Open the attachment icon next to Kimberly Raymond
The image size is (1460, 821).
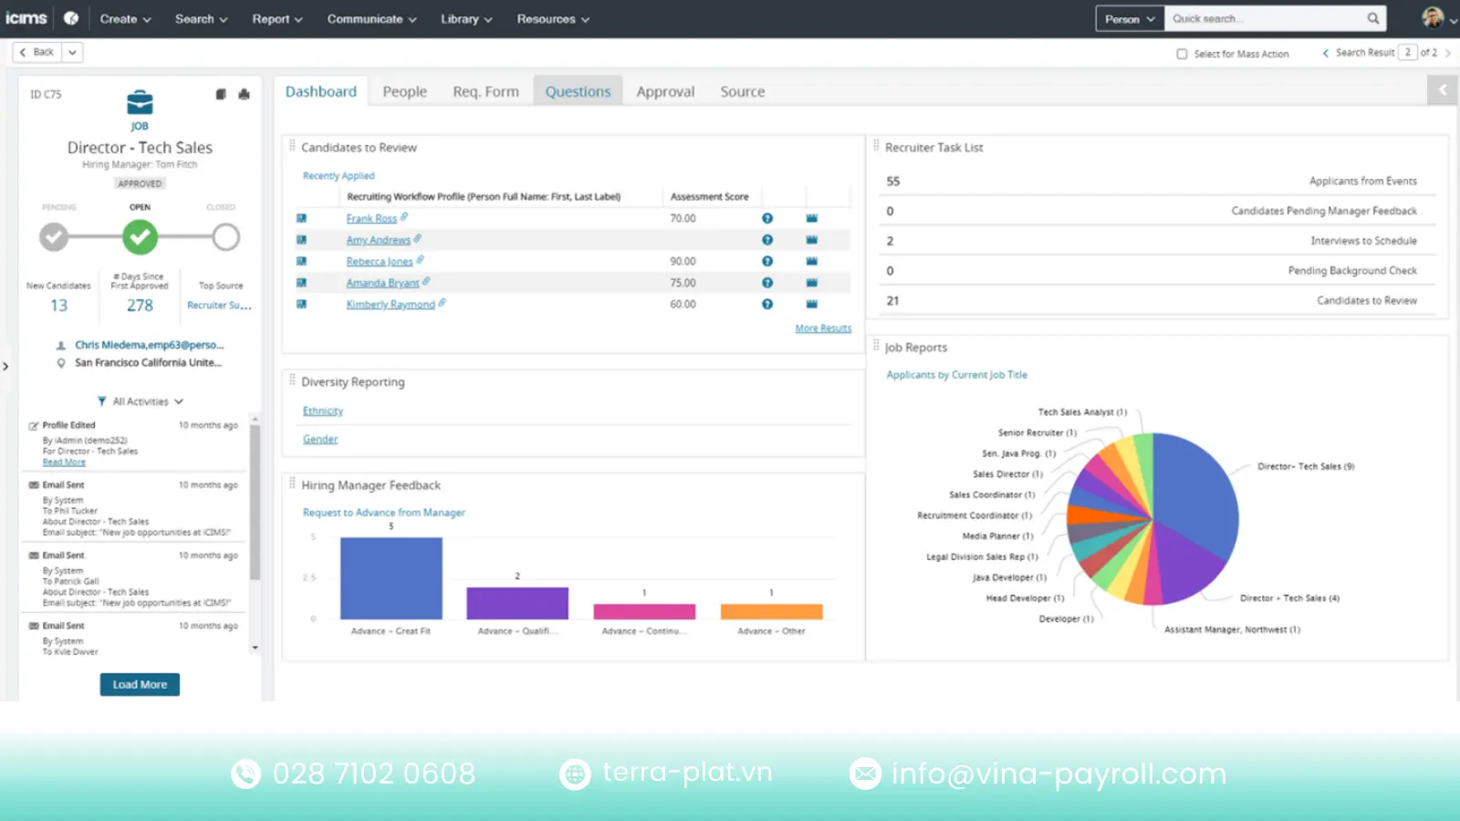[443, 303]
